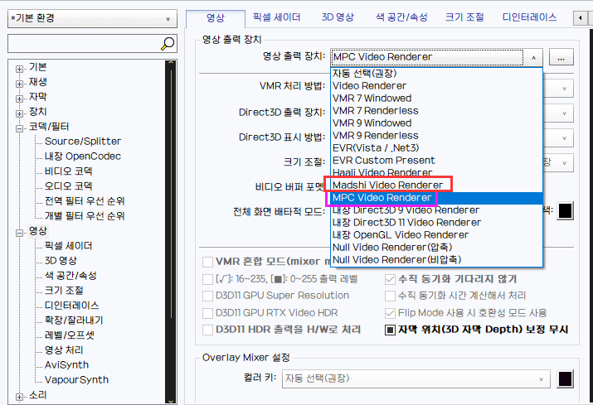Open 비디오 코덱 tree item
The height and width of the screenshot is (405, 593).
(x=69, y=171)
